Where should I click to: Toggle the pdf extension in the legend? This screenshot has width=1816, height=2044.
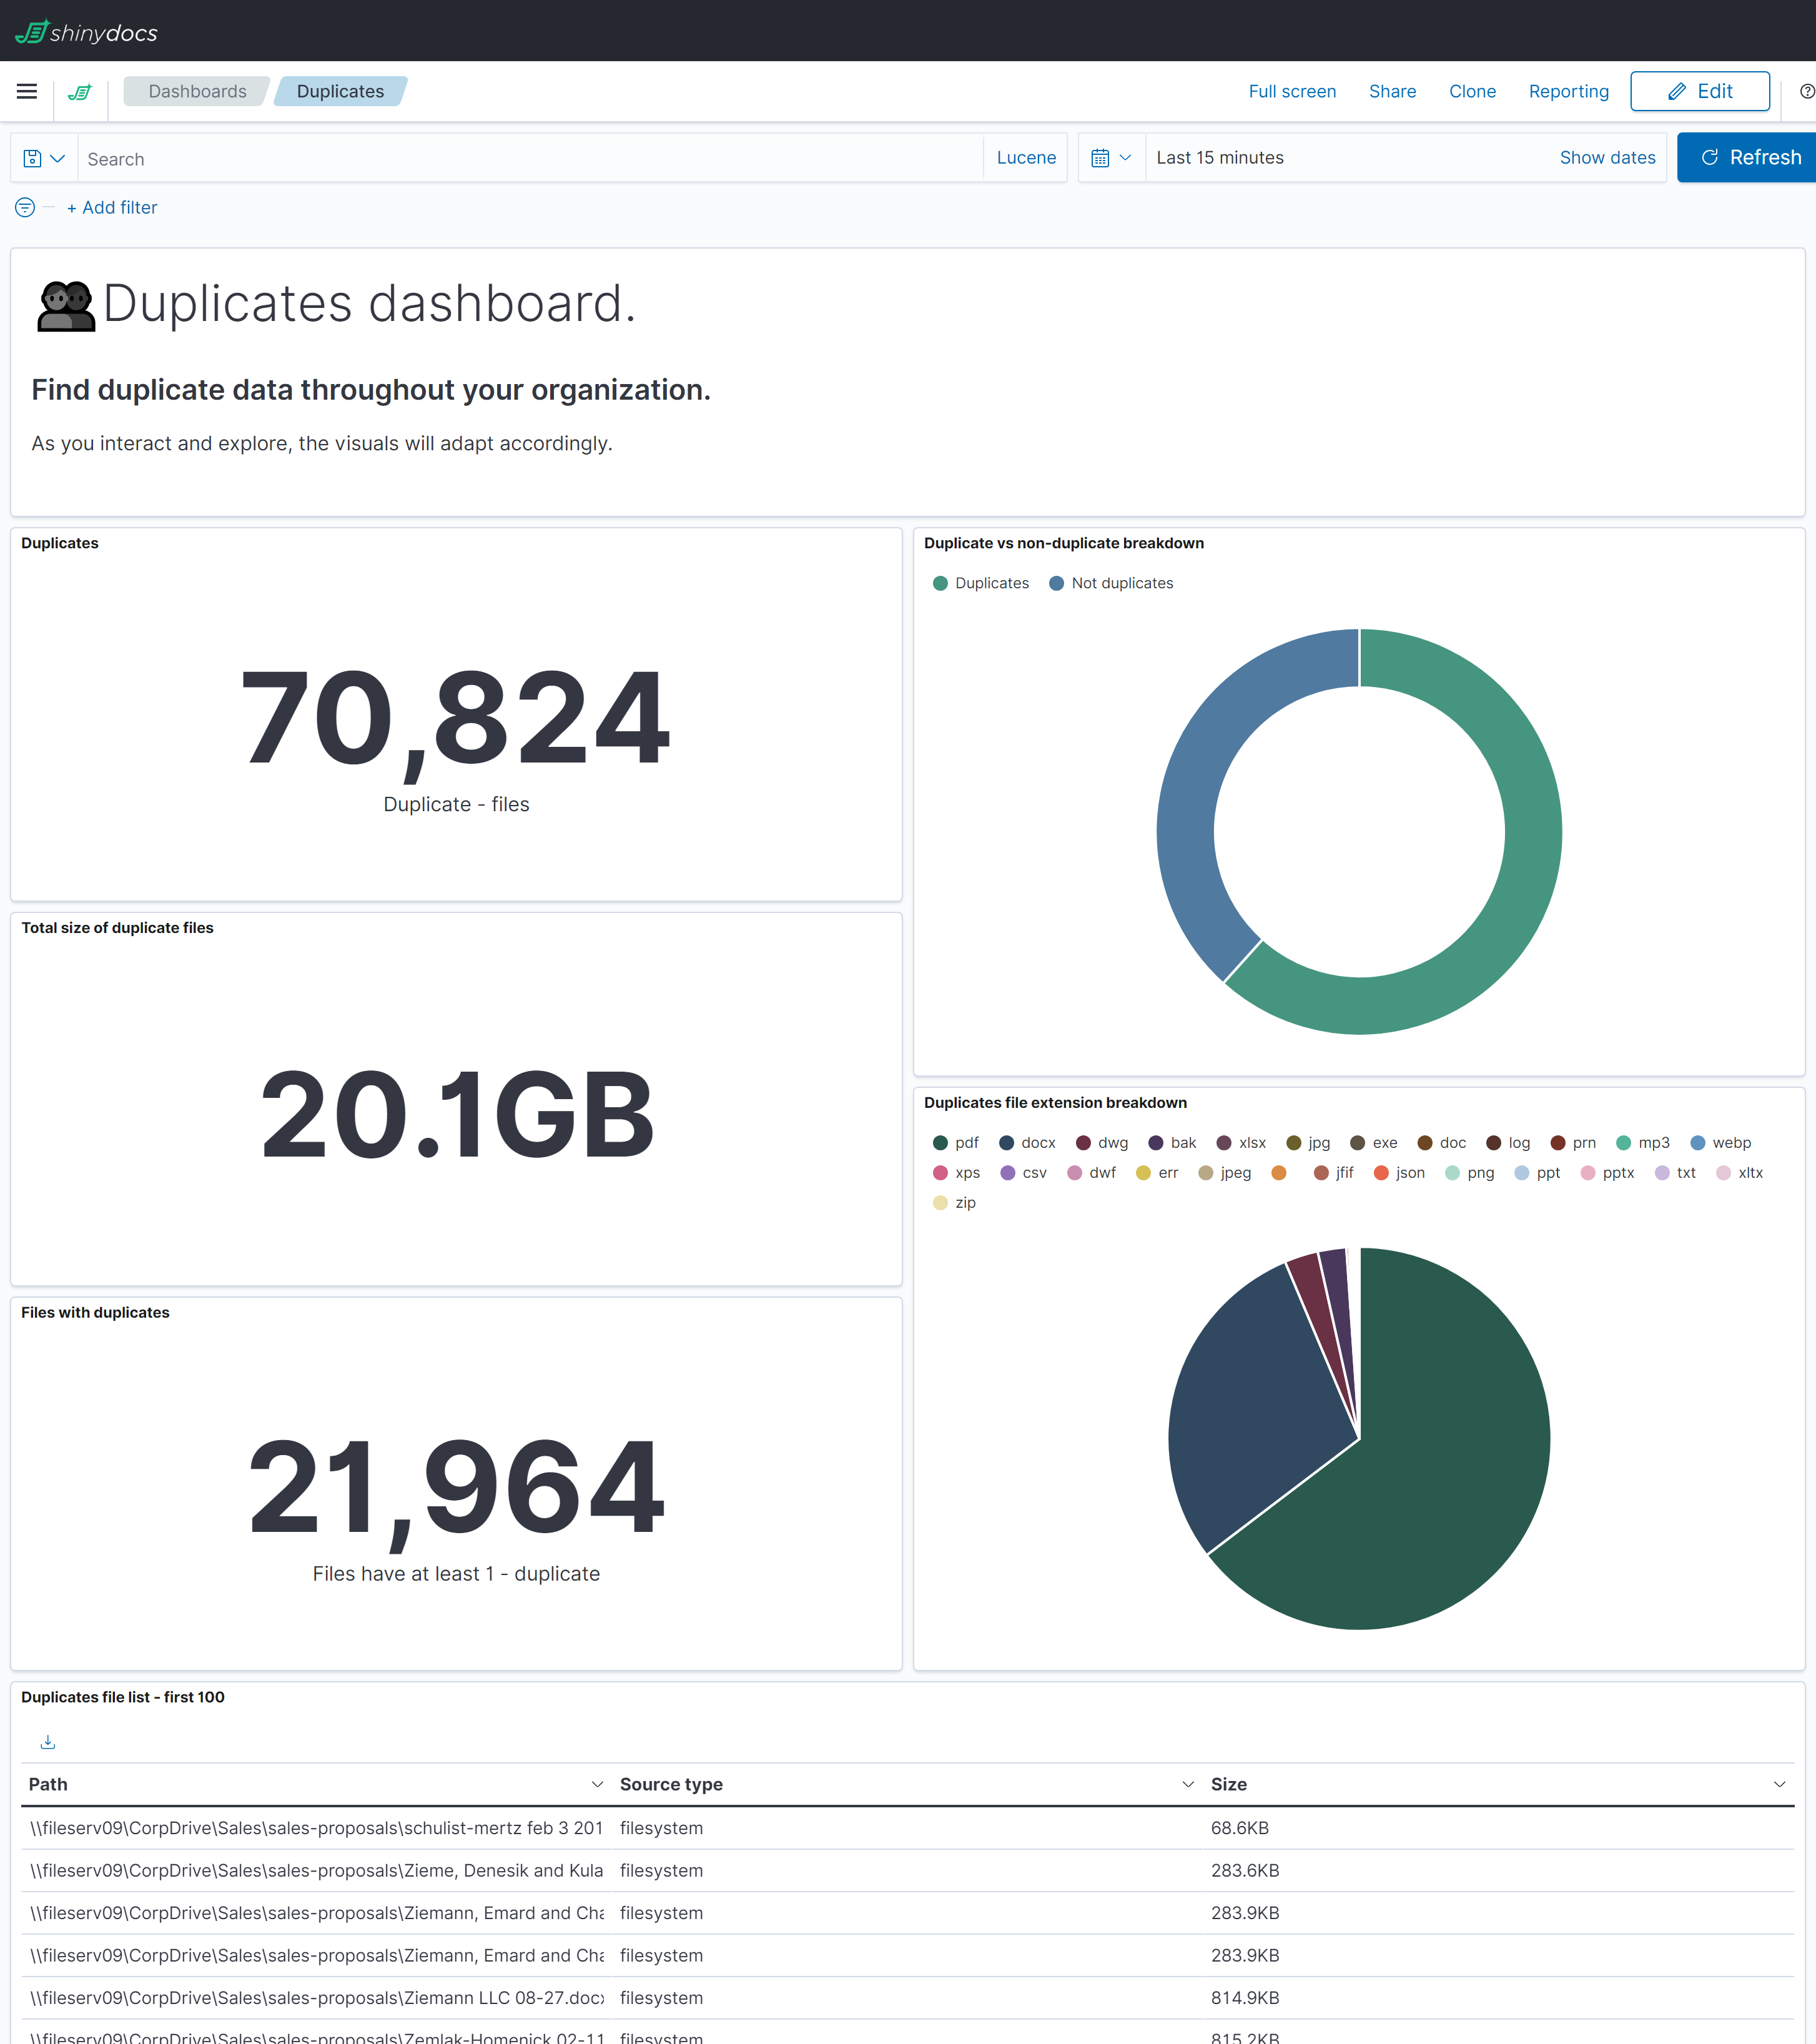pyautogui.click(x=955, y=1142)
